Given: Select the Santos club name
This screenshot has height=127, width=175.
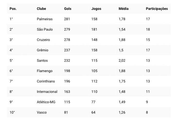Looking at the screenshot, I should tap(42, 61).
